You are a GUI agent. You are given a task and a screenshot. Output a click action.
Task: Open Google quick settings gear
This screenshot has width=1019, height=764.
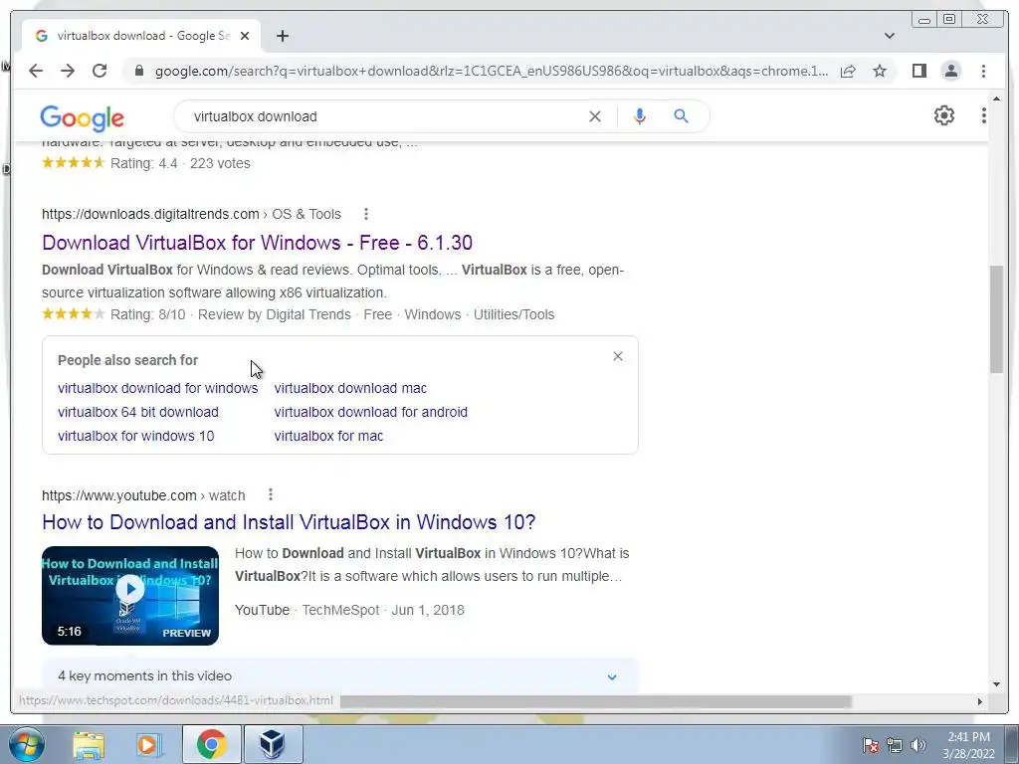(x=943, y=115)
